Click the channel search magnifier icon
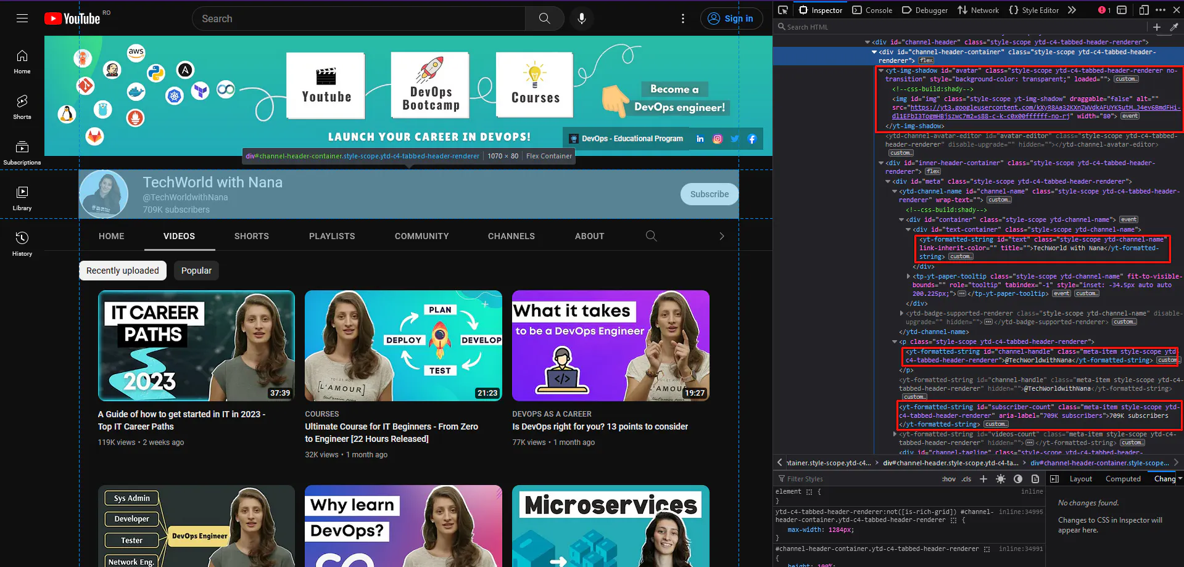Screen dimensions: 1184x567 [x=651, y=236]
